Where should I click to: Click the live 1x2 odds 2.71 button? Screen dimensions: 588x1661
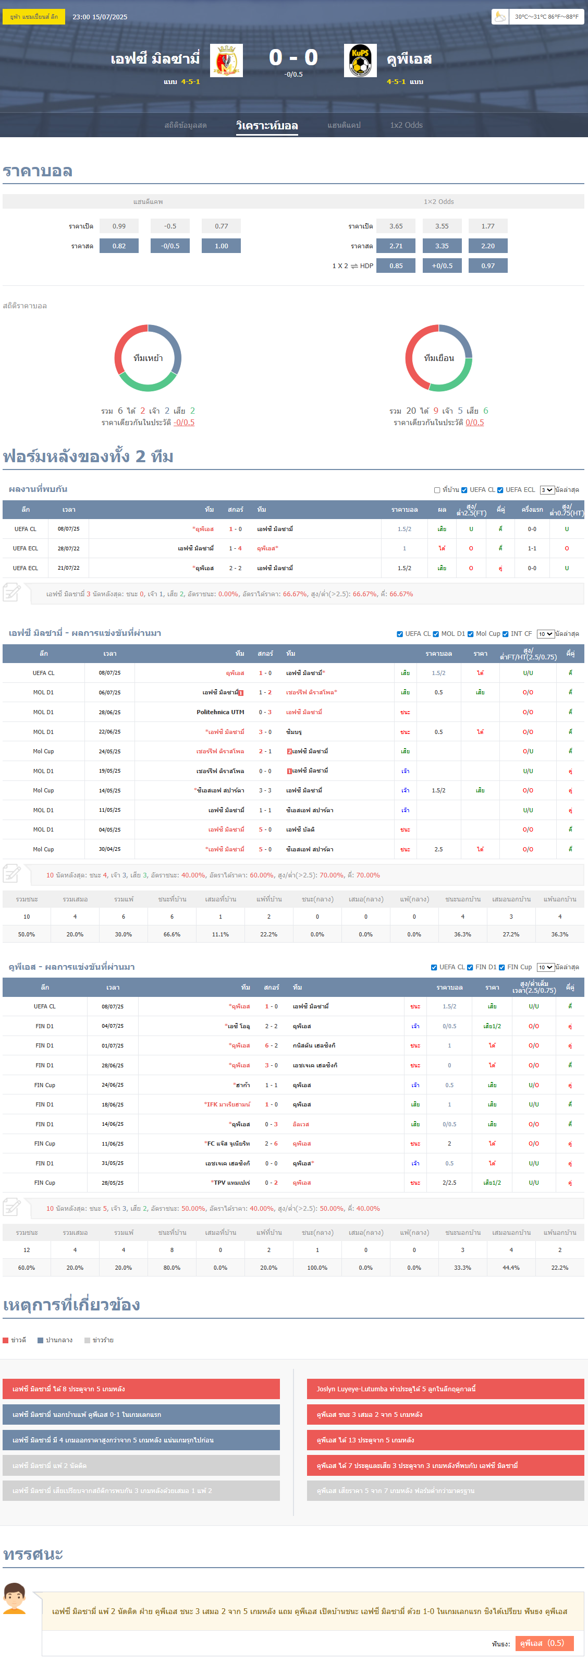point(396,246)
